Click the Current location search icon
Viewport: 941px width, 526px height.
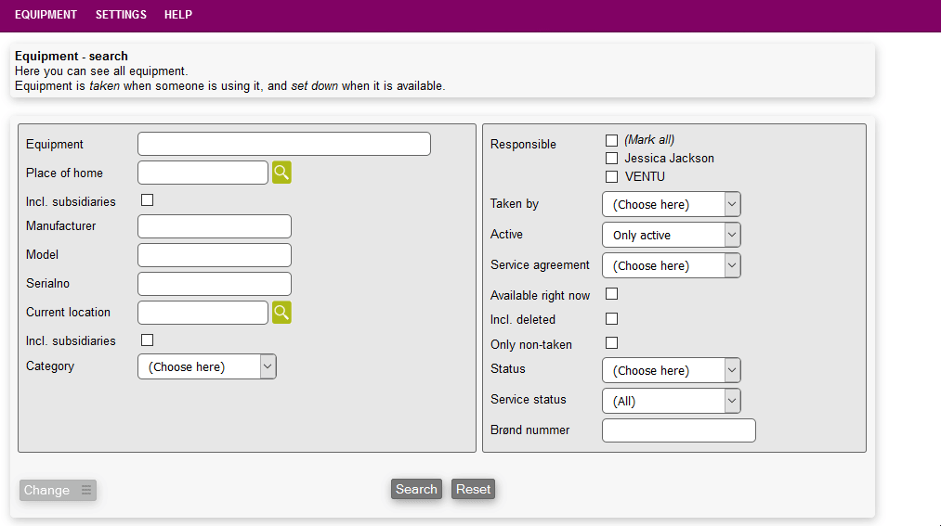pyautogui.click(x=281, y=313)
